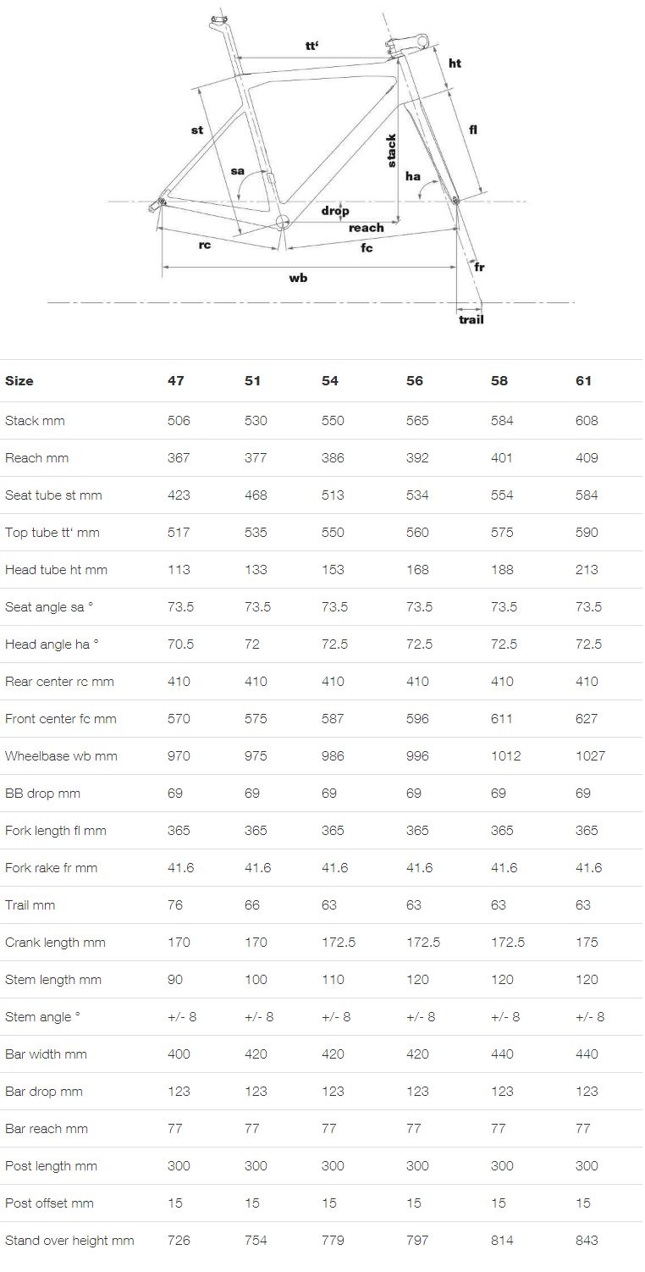The height and width of the screenshot is (1272, 645).
Task: Click the 'rc' rear center diagram label
Action: [x=205, y=245]
